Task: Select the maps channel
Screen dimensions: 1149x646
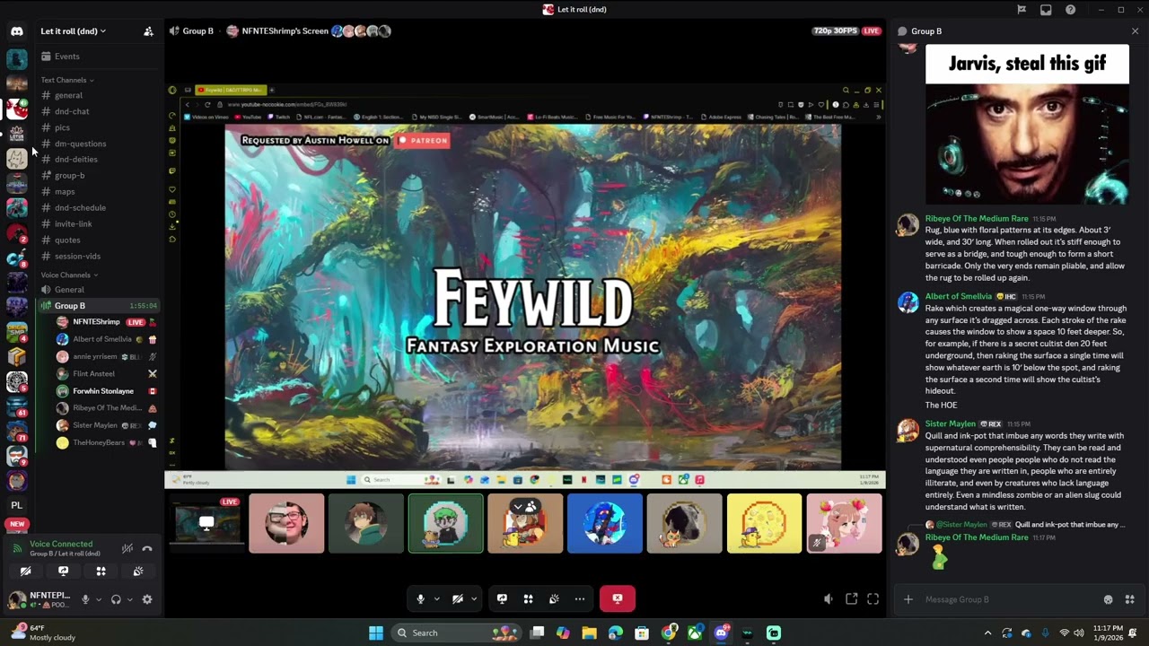Action: pyautogui.click(x=99, y=191)
